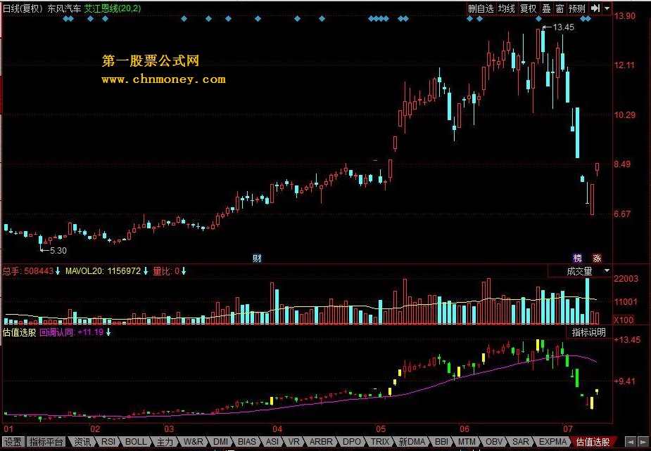Open the MTM indicator tab
This screenshot has height=451, width=651.
tap(467, 442)
